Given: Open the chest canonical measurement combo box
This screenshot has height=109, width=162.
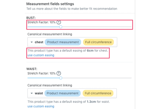Looking at the screenshot, I should click(x=72, y=42).
